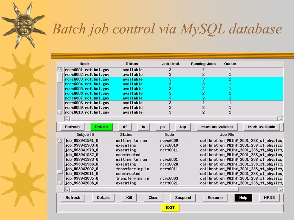Click Mark unavailable button
Image resolution: width=294 pixels, height=220 pixels.
pos(217,127)
